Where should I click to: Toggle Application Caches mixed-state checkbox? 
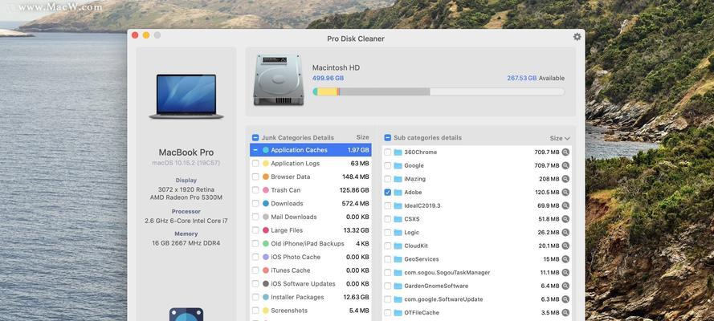pyautogui.click(x=255, y=150)
